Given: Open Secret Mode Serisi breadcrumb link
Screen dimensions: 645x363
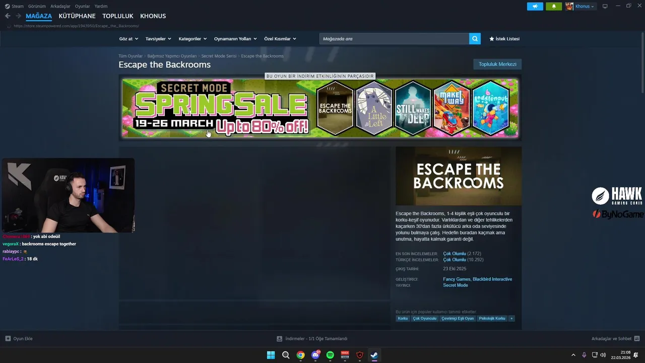Looking at the screenshot, I should coord(219,56).
